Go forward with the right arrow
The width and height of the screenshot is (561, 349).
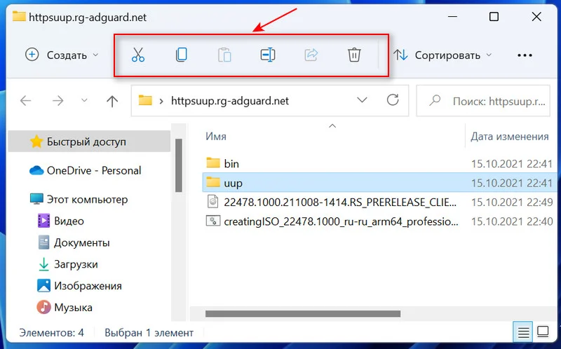(x=58, y=101)
